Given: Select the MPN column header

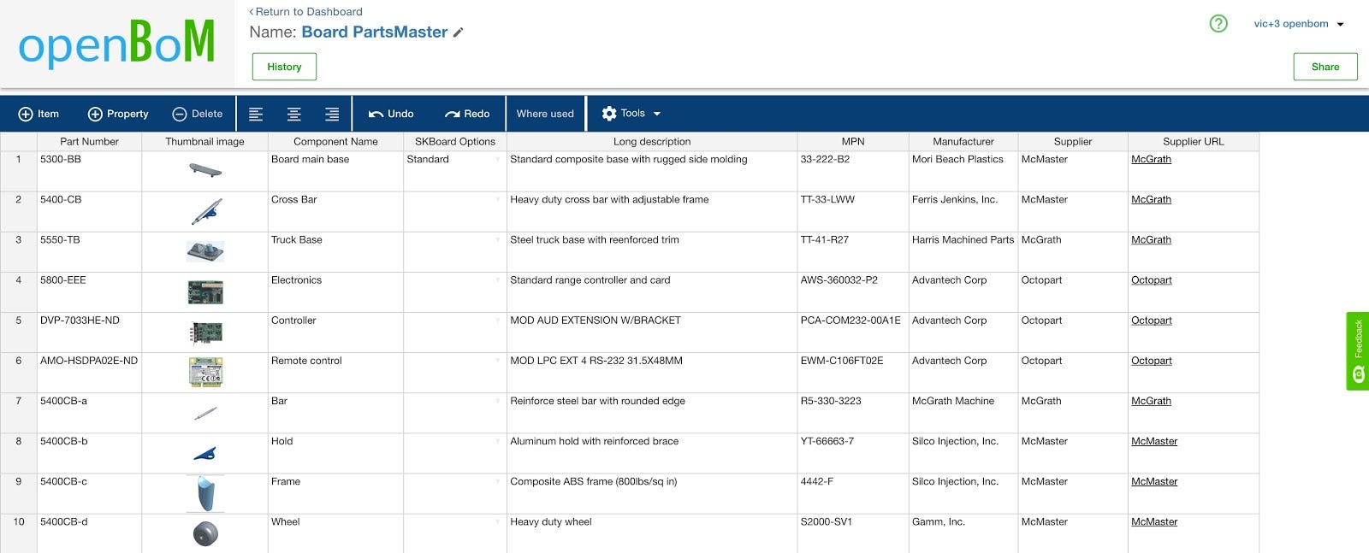Looking at the screenshot, I should [853, 142].
